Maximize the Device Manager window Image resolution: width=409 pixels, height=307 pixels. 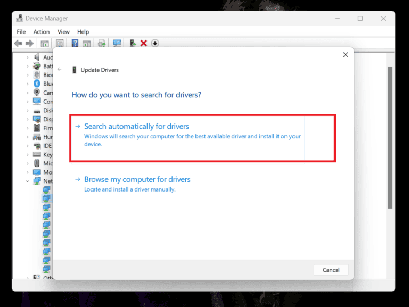360,19
